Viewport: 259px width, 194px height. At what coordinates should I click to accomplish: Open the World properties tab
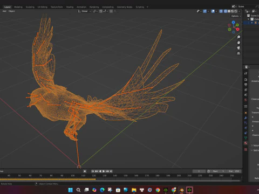(246, 100)
